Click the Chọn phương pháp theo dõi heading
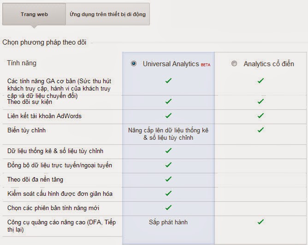 44,42
